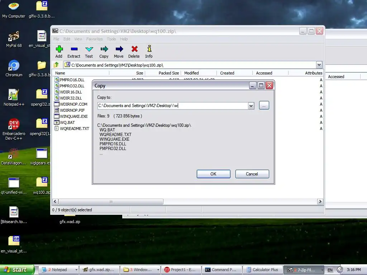Sort by the Size column header
The height and width of the screenshot is (275, 367).
click(x=127, y=73)
